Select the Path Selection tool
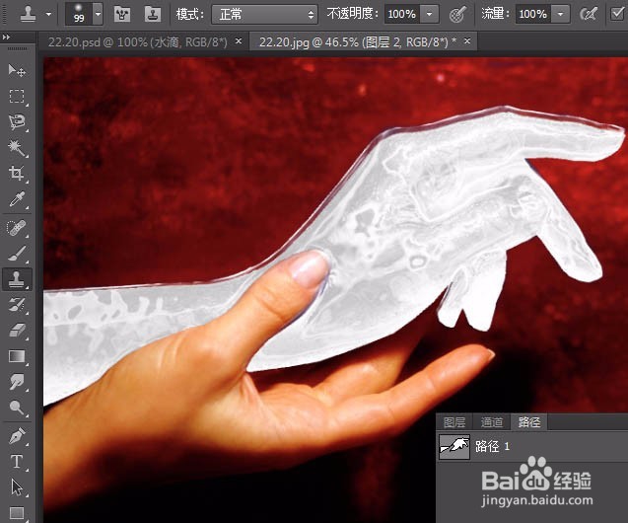 pos(17,487)
